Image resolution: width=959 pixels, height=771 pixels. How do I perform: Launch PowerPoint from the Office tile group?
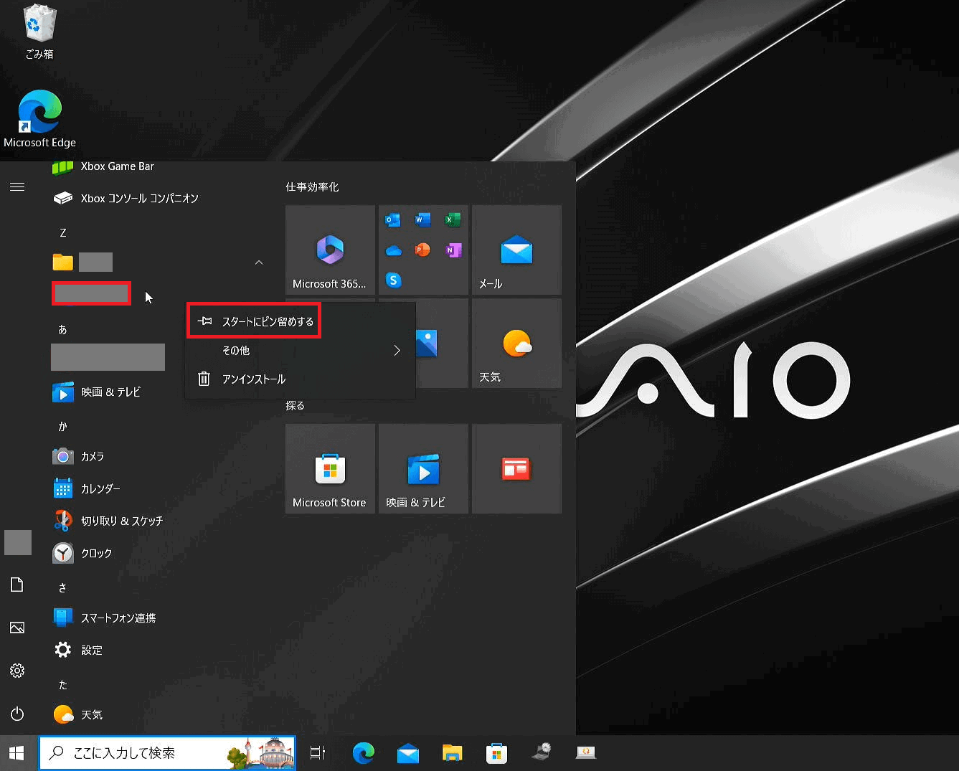coord(422,250)
